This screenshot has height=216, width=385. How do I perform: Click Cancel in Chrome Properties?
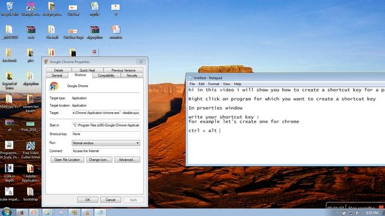pos(111,200)
